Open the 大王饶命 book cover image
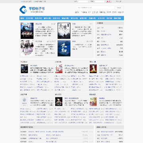The height and width of the screenshot is (143, 143). pyautogui.click(x=27, y=48)
